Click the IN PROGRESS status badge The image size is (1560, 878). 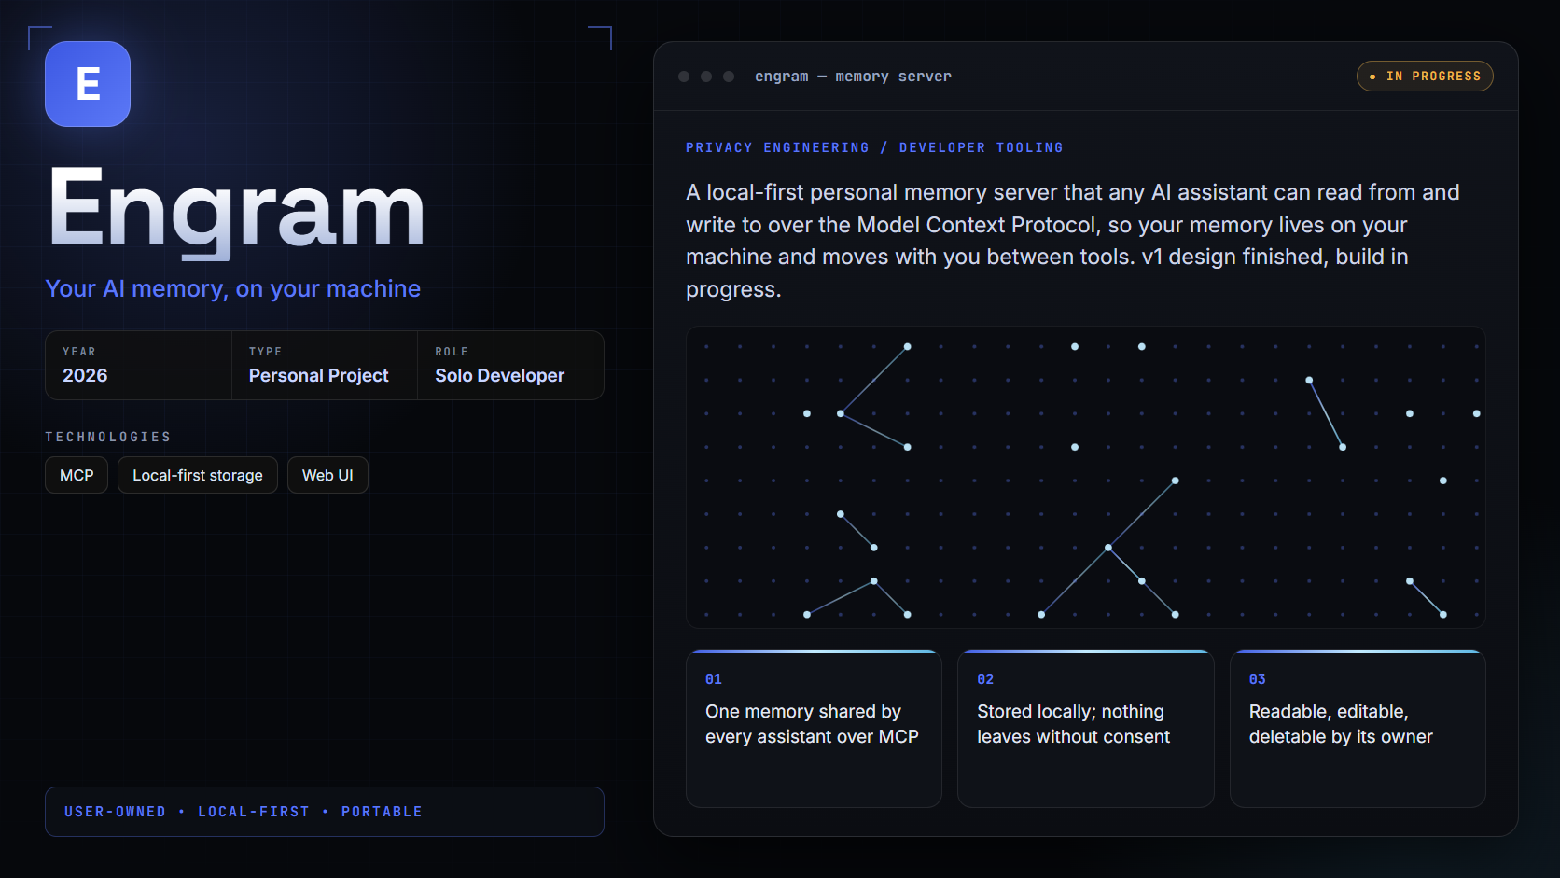coord(1425,77)
